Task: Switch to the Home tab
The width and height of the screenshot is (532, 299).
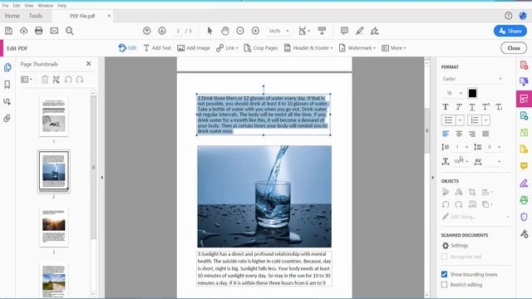Action: [12, 16]
